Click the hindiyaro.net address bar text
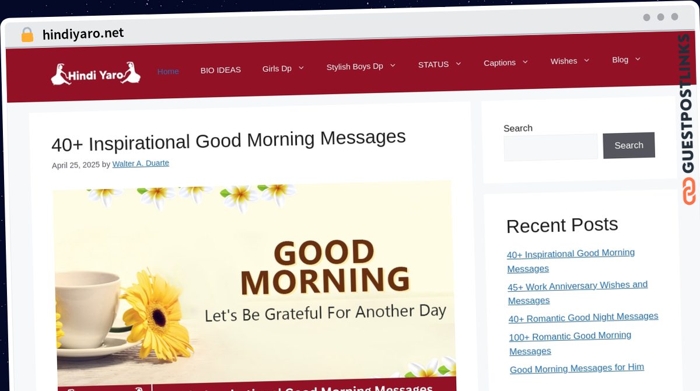 click(83, 34)
